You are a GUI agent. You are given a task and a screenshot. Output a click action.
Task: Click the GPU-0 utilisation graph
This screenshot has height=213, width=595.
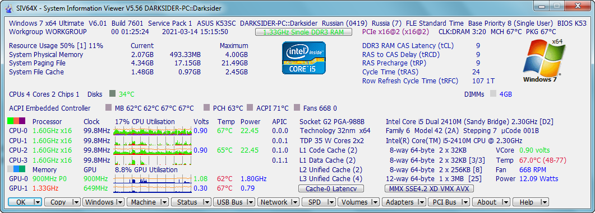pos(153,179)
